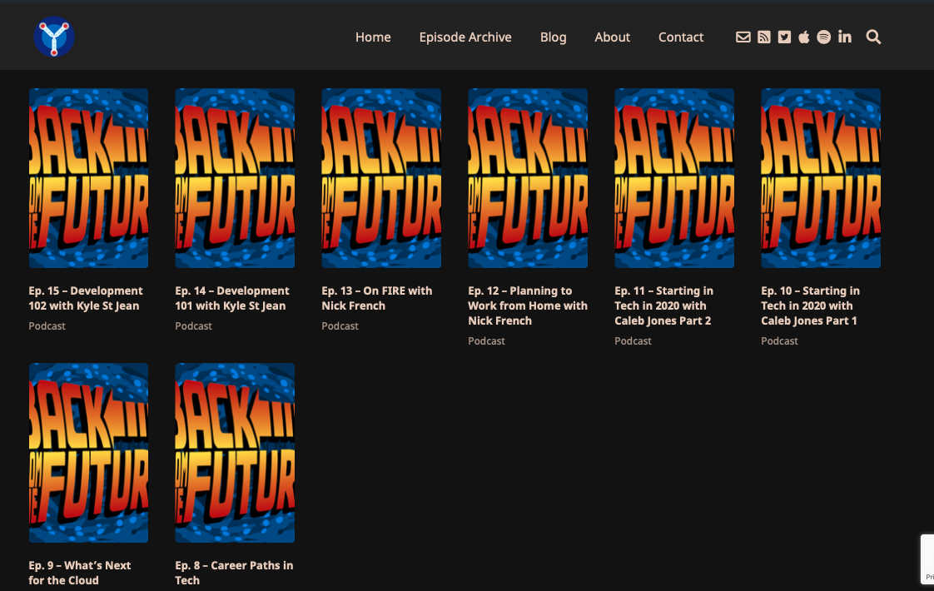934x591 pixels.
Task: Subscribe via the RSS feed icon
Action: tap(763, 37)
